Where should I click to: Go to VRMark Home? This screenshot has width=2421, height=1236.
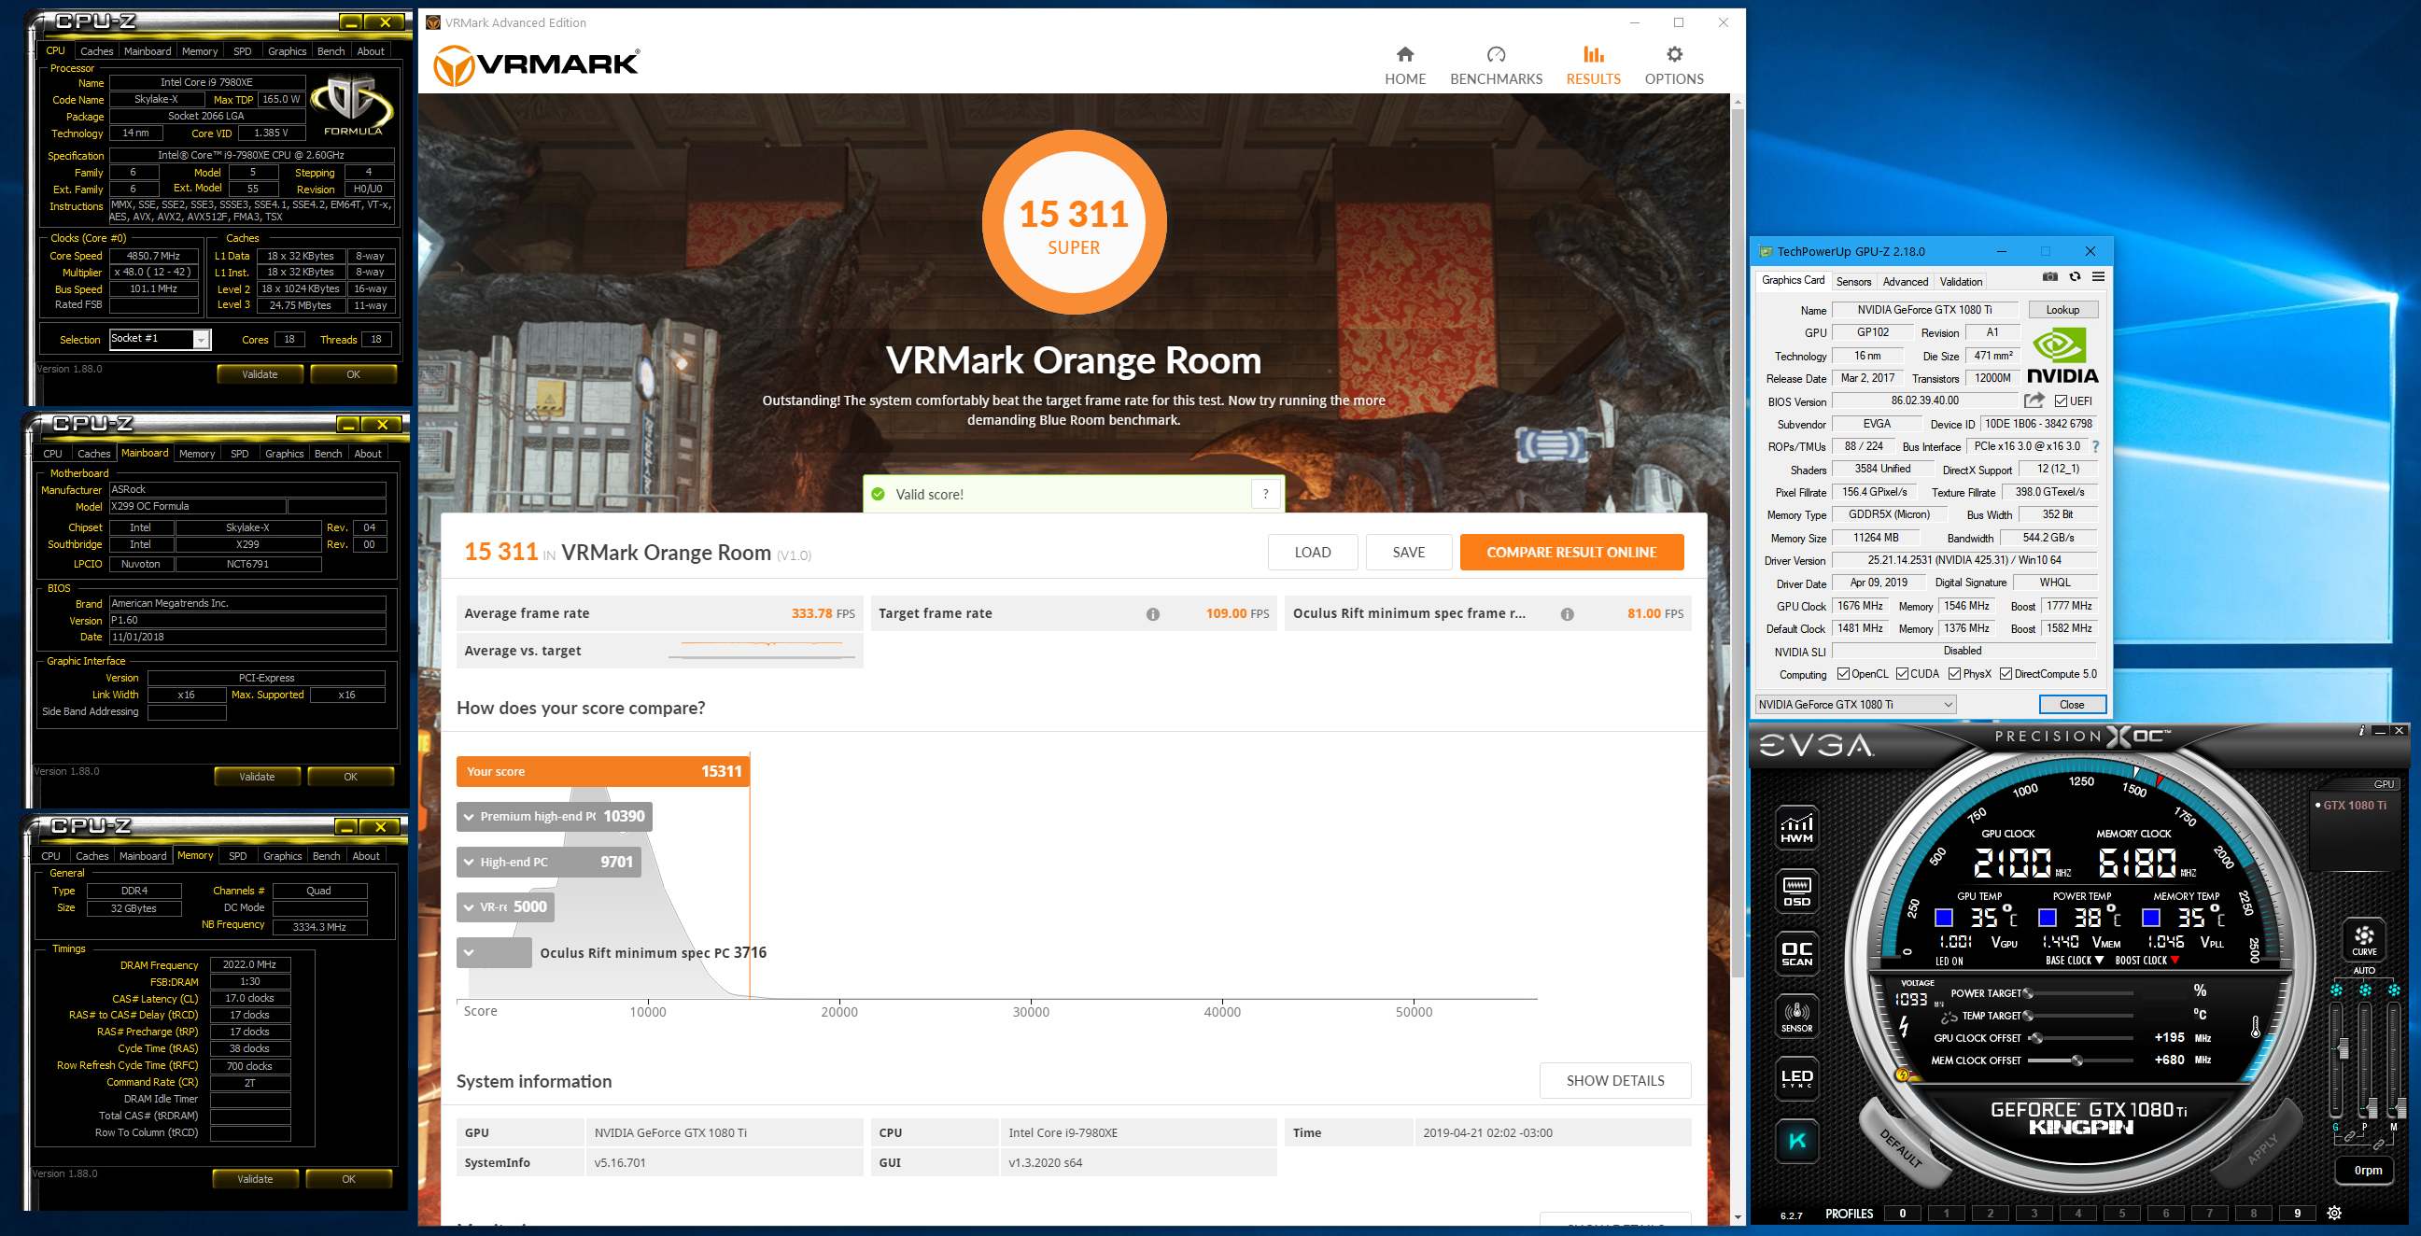(1405, 64)
